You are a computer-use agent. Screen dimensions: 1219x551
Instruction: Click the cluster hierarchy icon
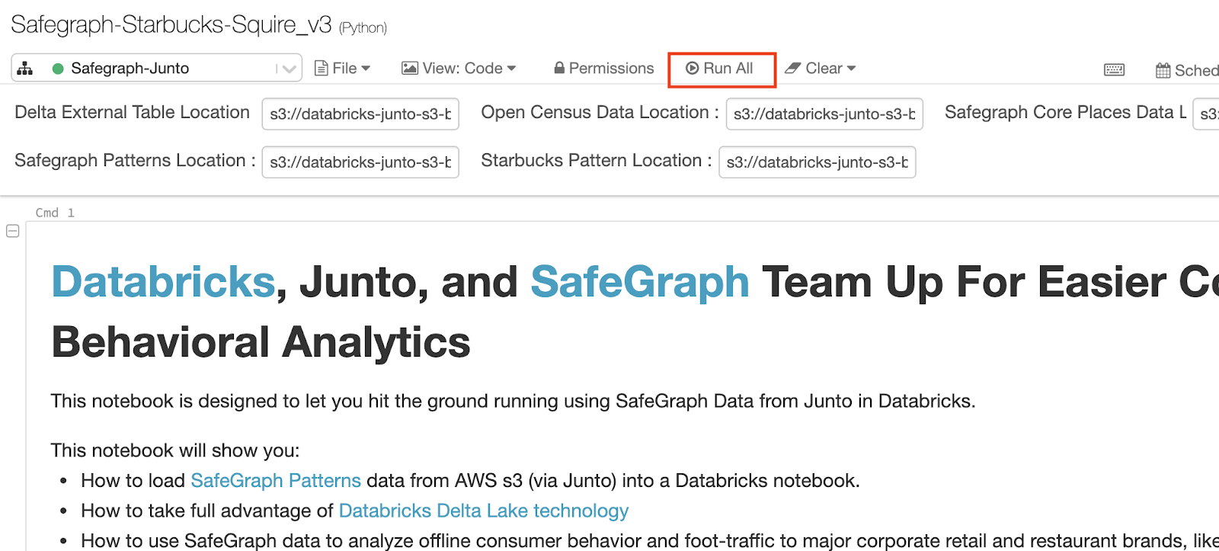point(25,69)
